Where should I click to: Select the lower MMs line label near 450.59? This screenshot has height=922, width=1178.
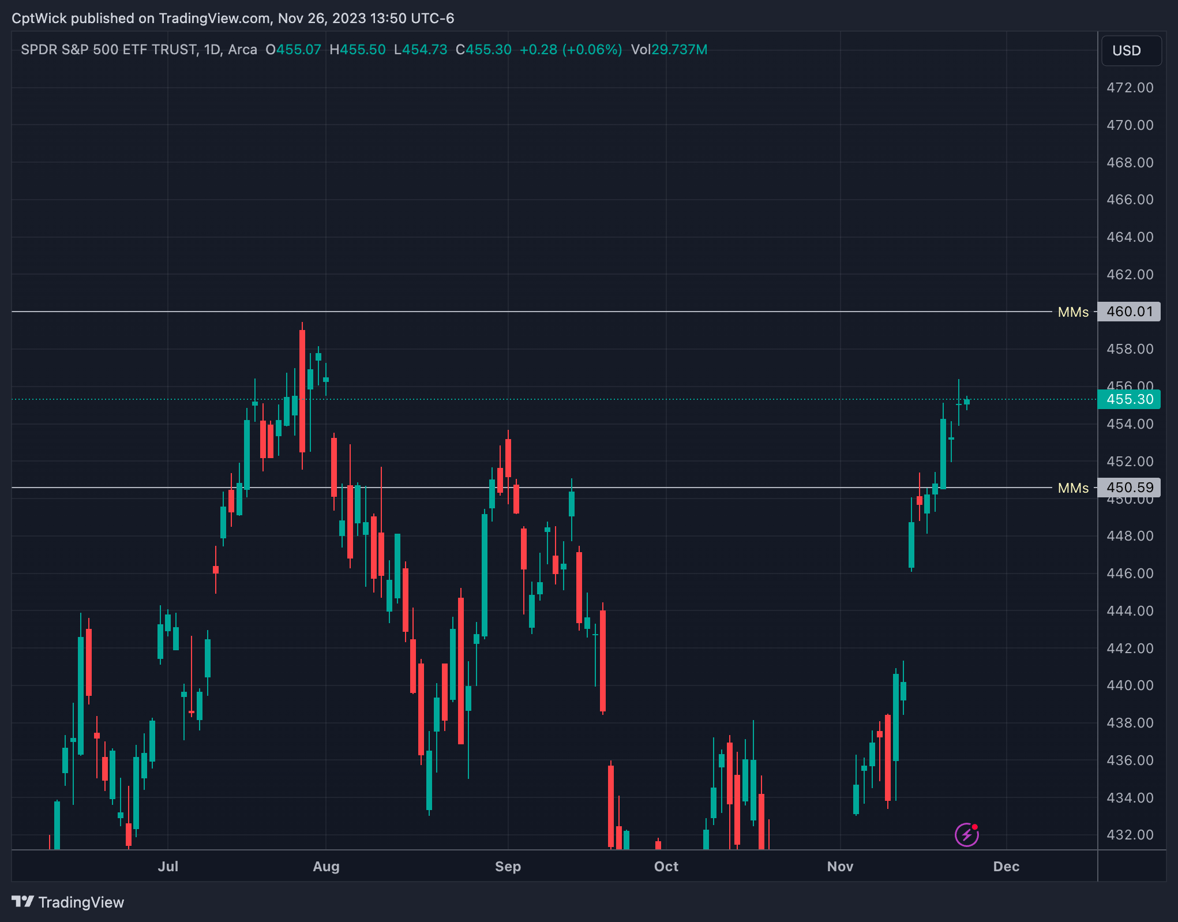tap(1073, 488)
